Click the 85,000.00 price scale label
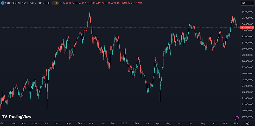The width and height of the screenshot is (255, 126). pos(247,18)
